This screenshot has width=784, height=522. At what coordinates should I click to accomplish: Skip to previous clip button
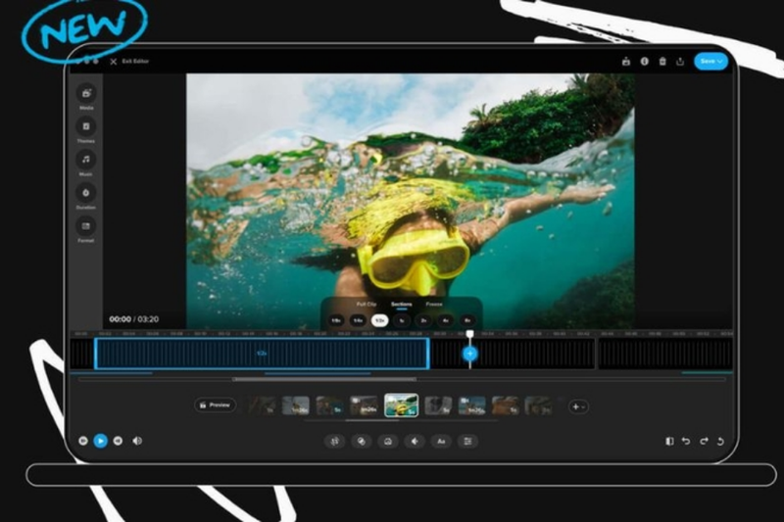(x=83, y=441)
